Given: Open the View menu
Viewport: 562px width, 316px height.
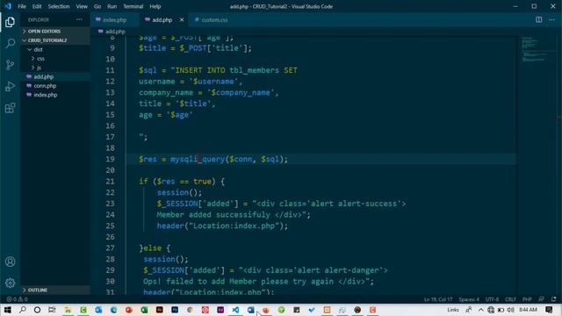Looking at the screenshot, I should point(82,6).
